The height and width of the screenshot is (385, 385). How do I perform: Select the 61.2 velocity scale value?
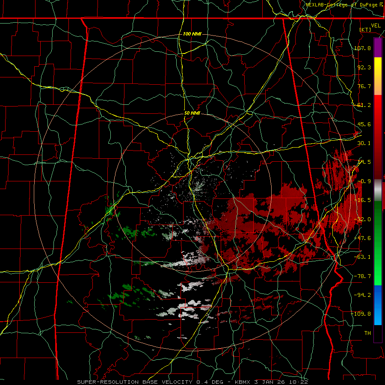(364, 105)
